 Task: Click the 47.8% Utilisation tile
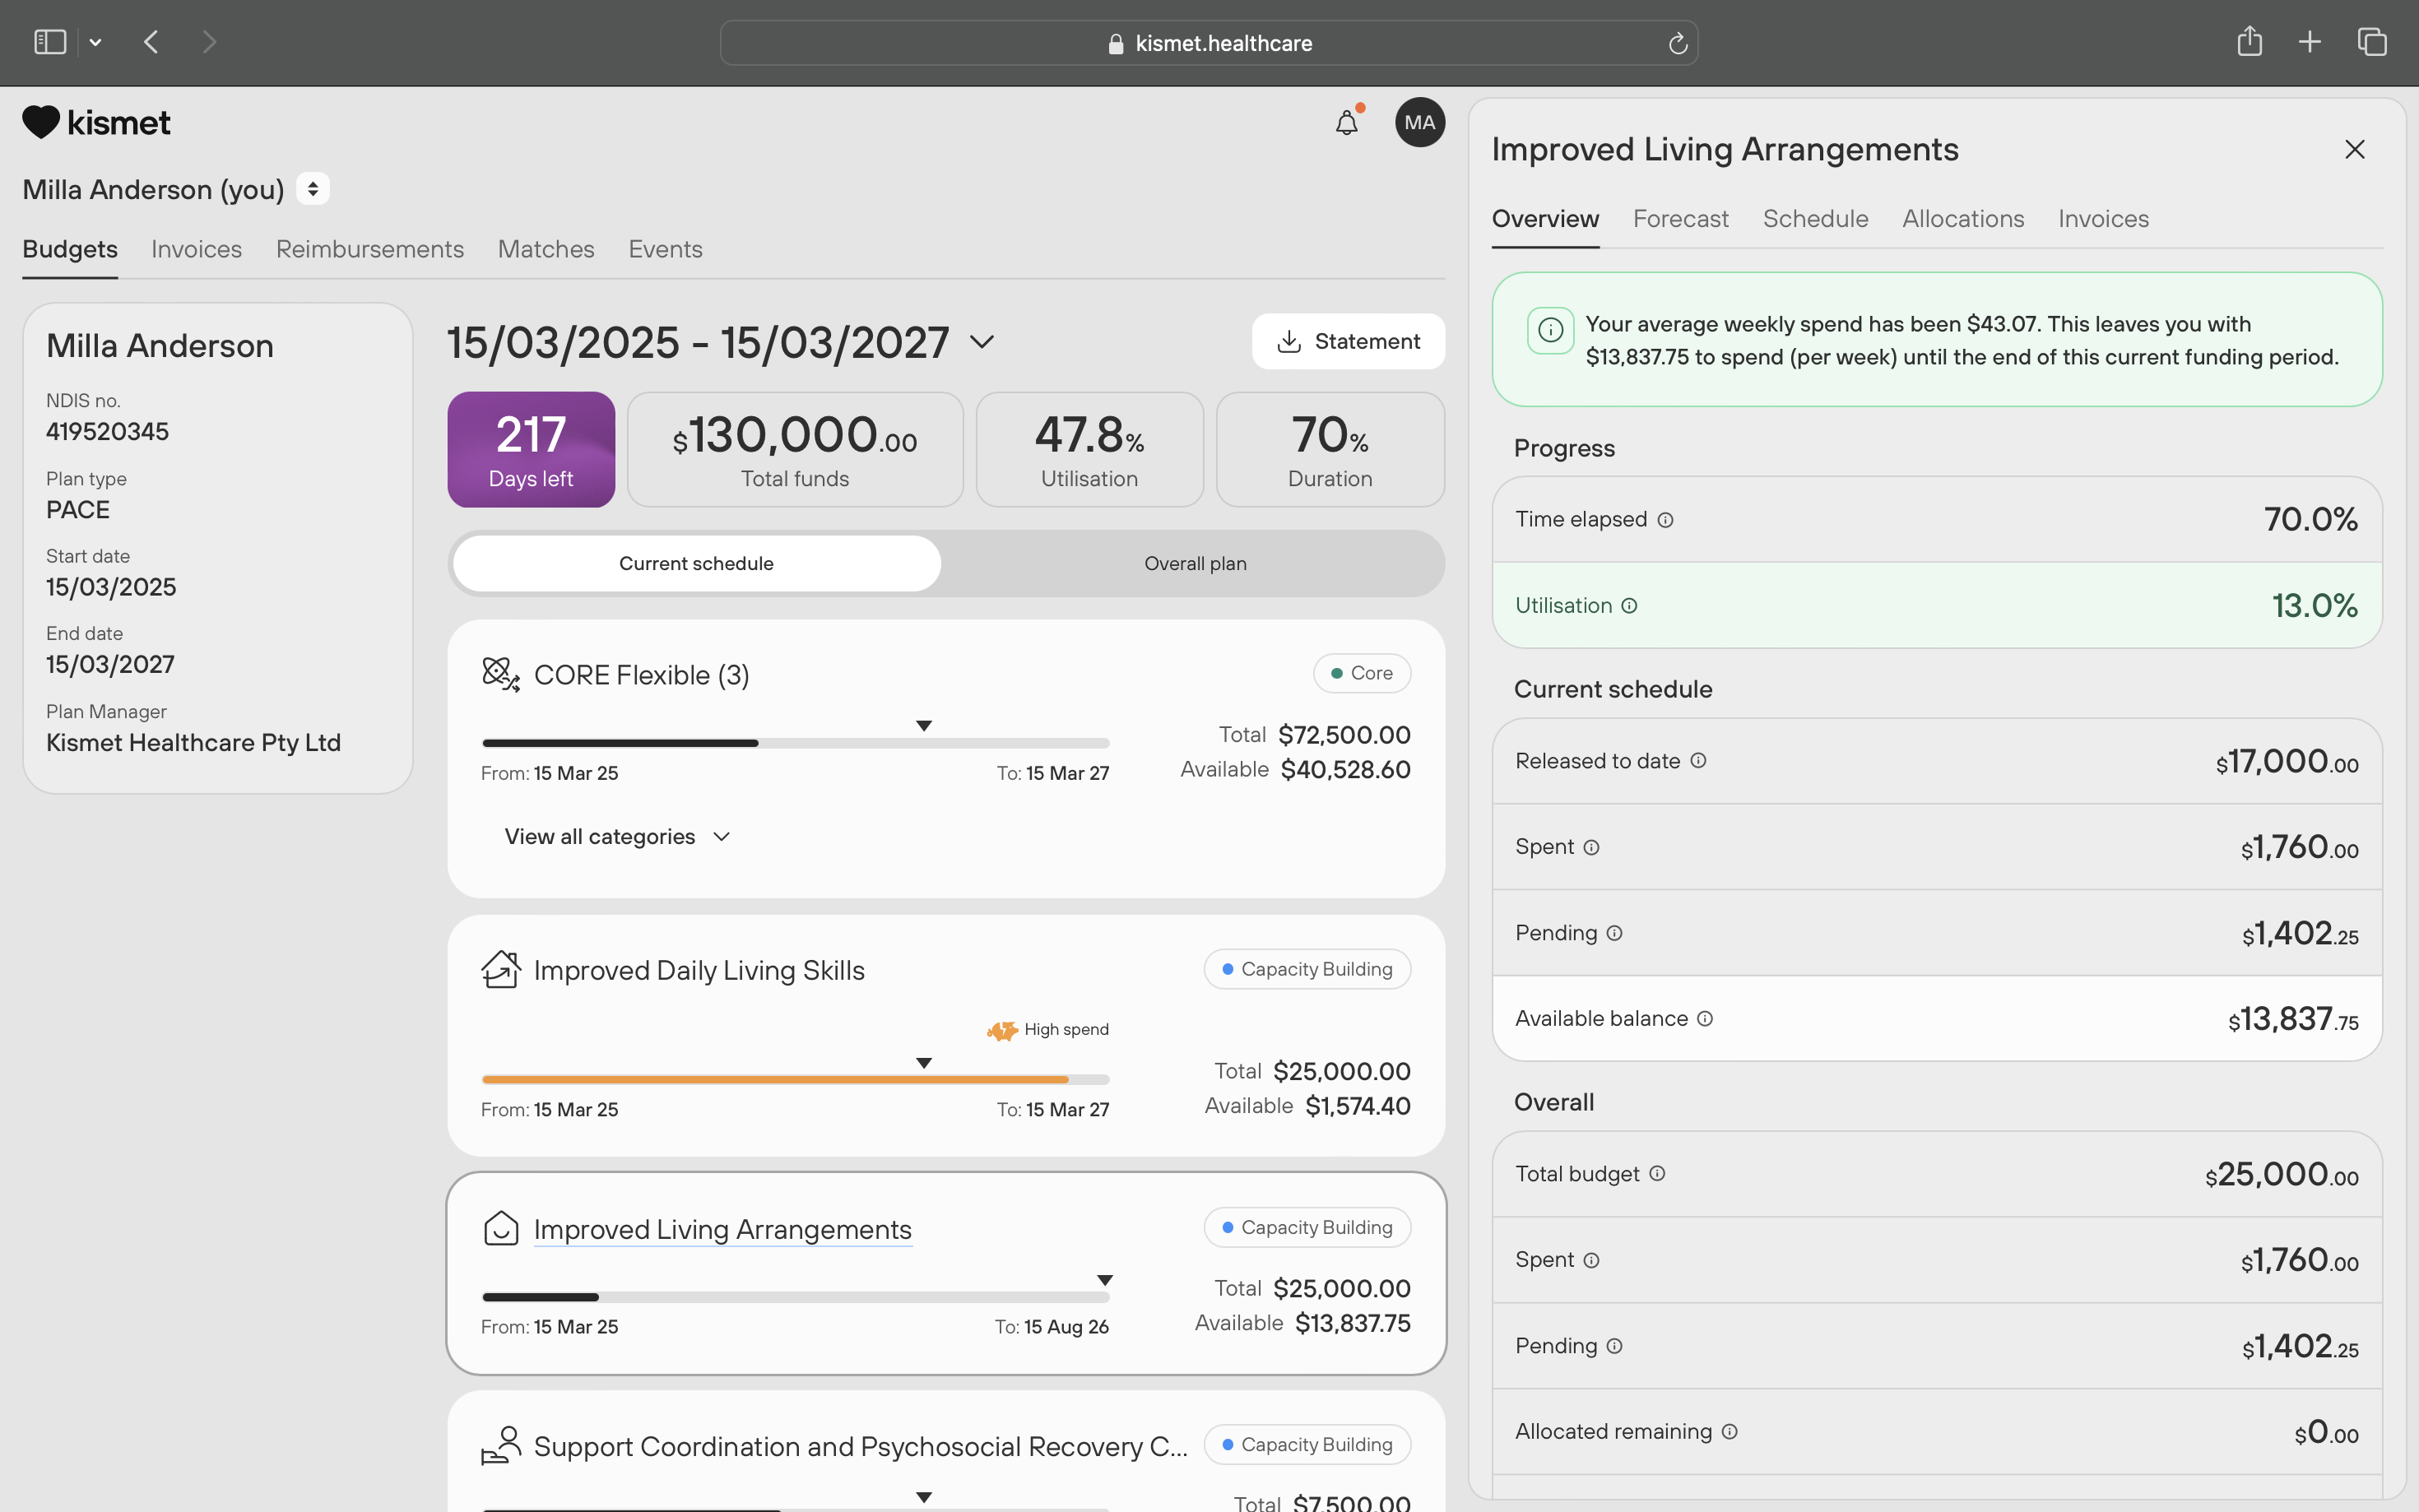click(1089, 449)
